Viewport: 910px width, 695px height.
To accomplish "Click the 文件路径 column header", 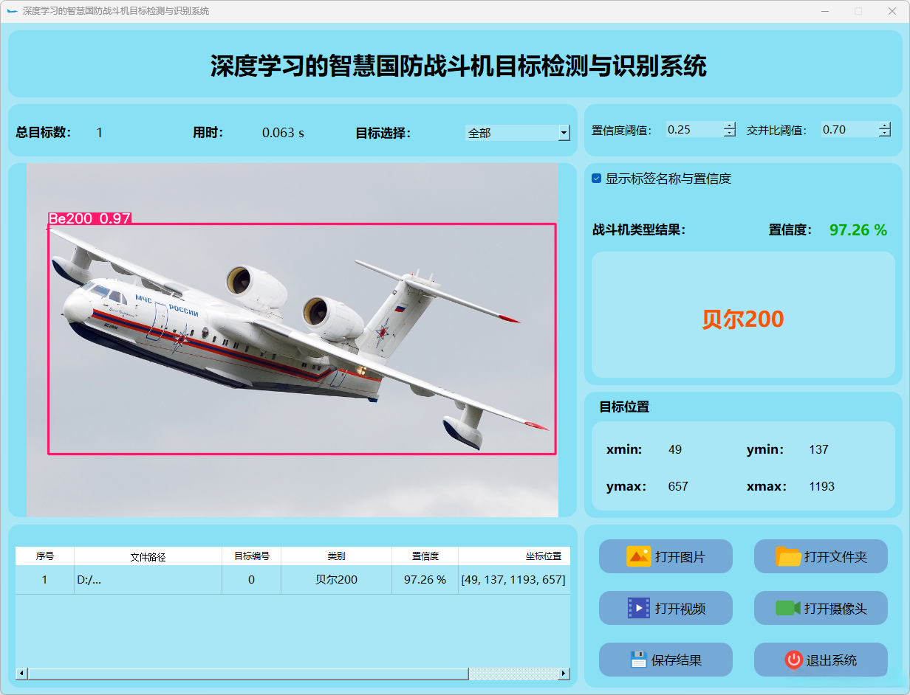I will point(148,556).
